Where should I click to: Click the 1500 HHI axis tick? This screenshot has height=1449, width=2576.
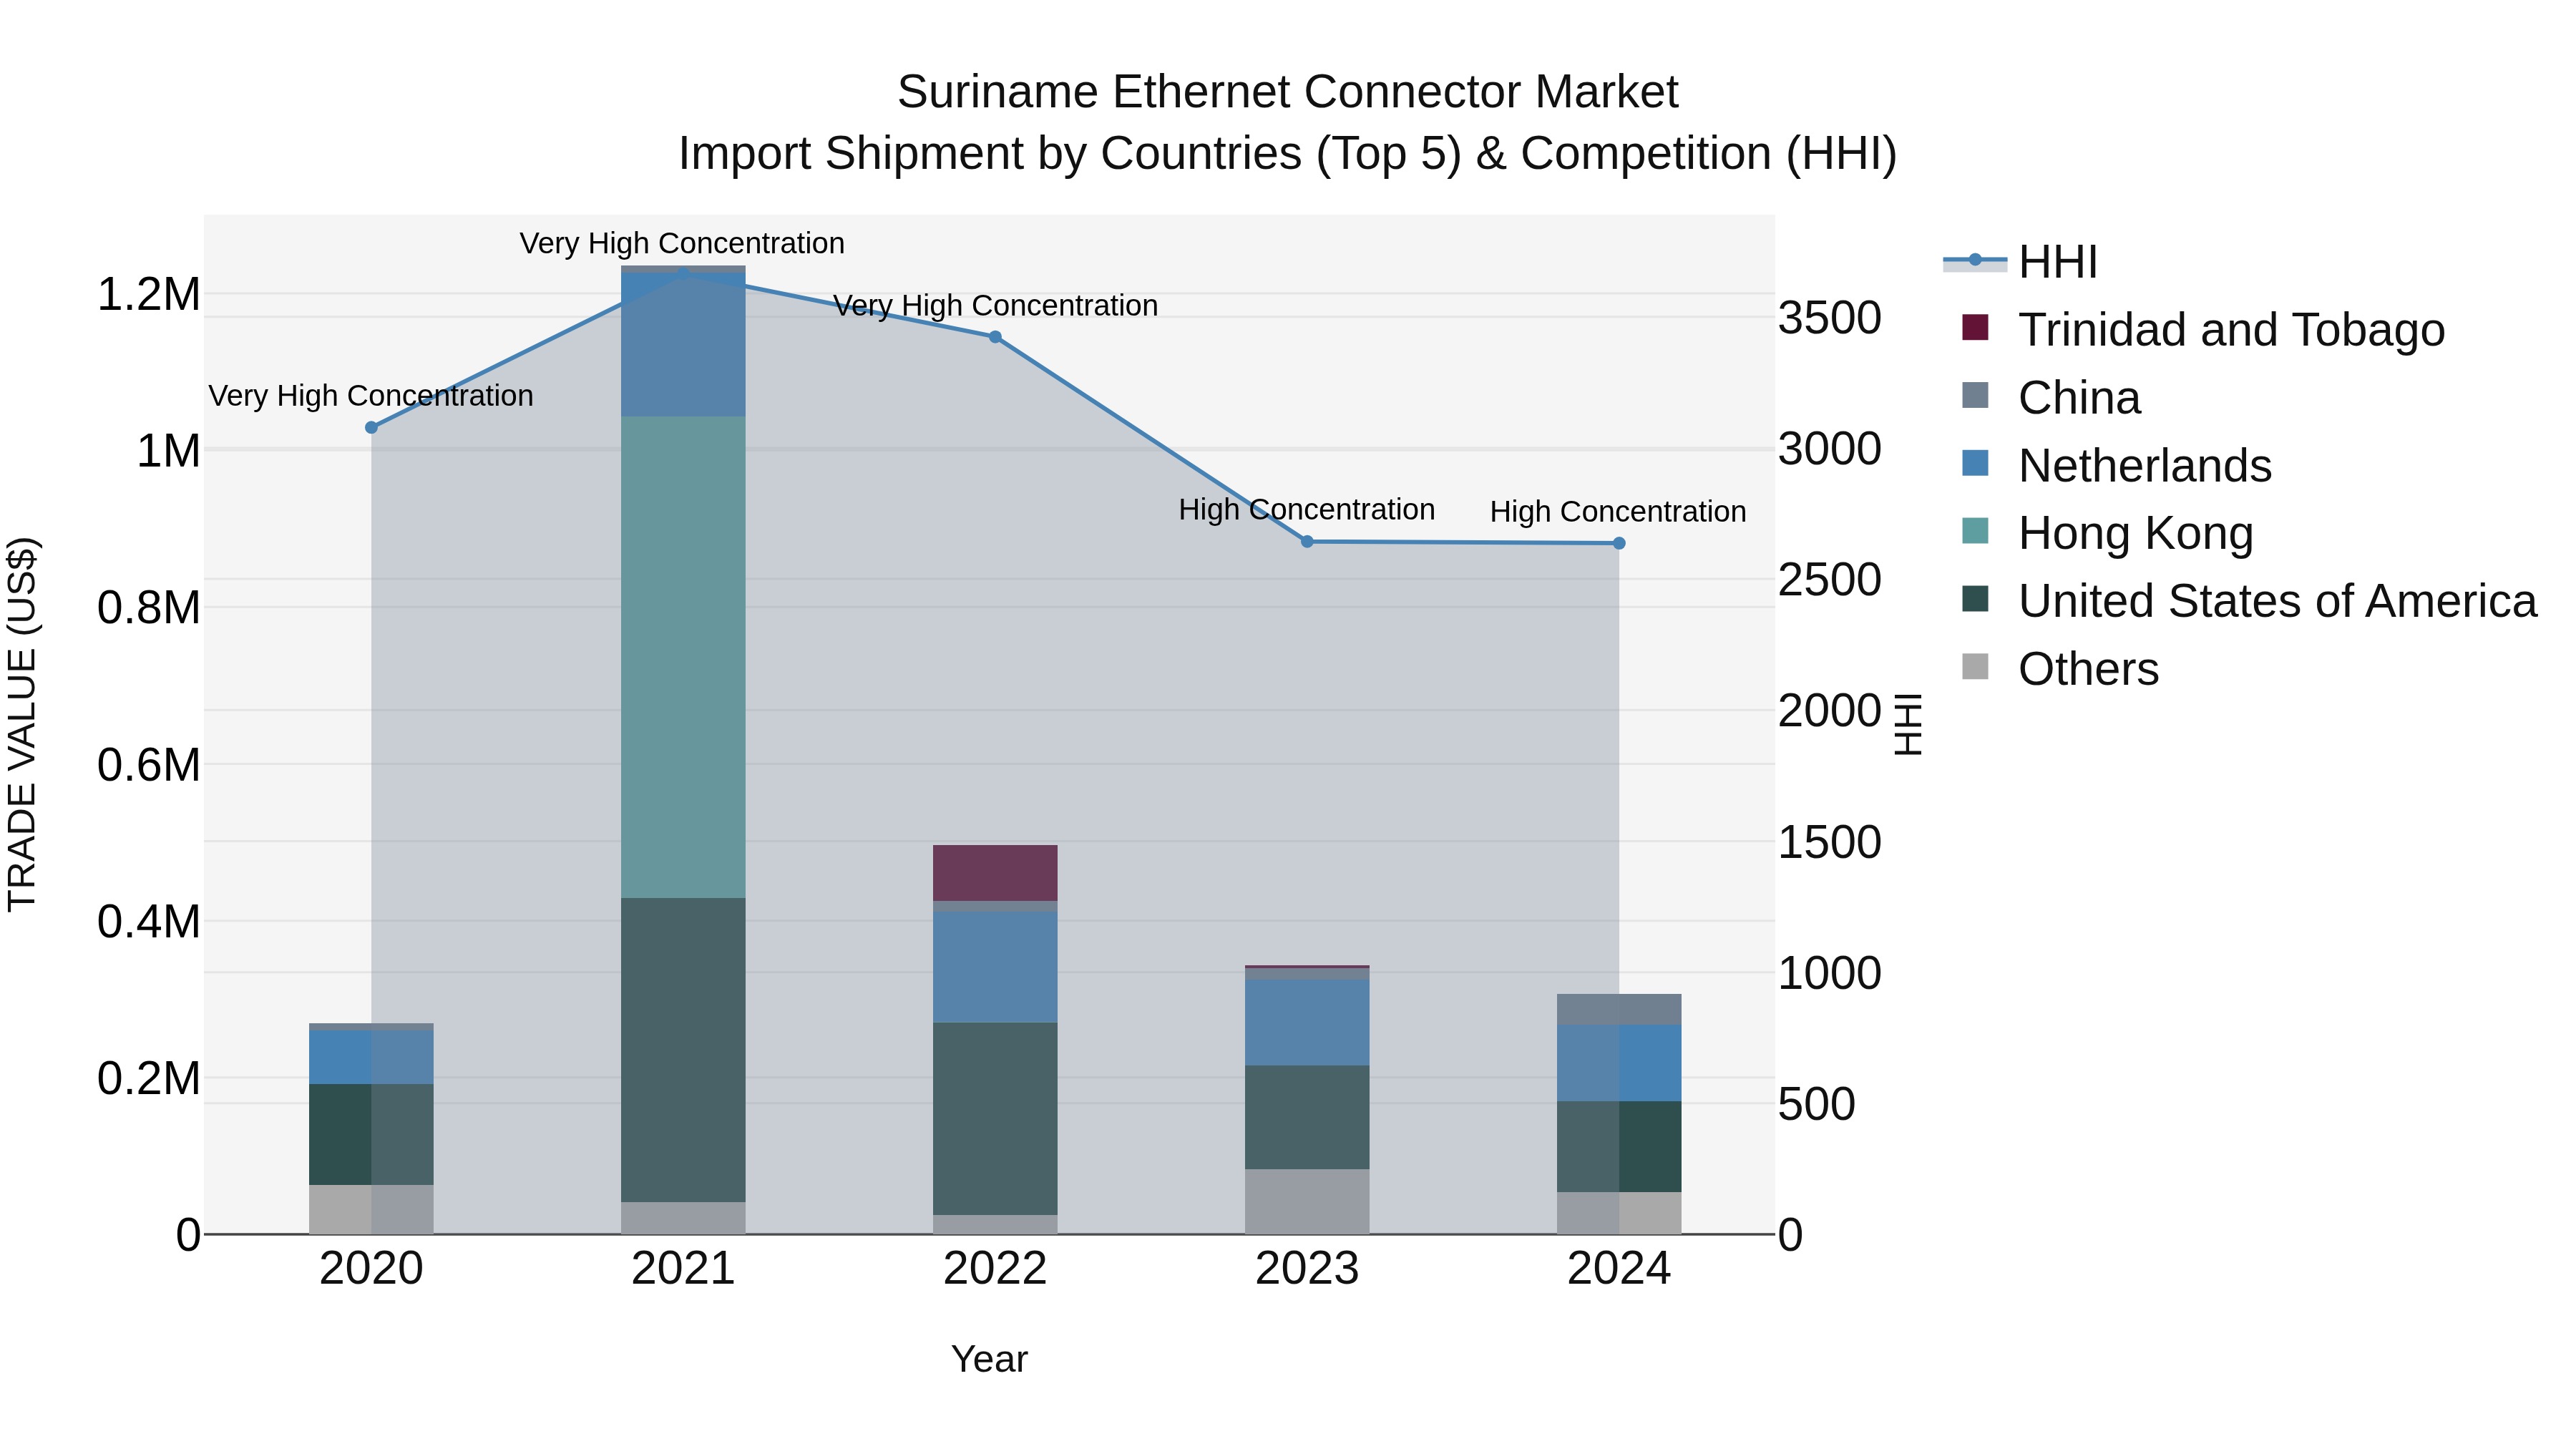click(x=1830, y=842)
